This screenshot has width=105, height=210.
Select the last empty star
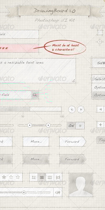click(x=18, y=177)
